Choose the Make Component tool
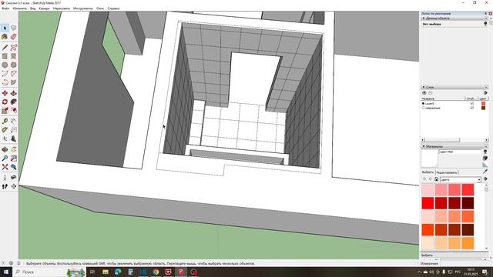 click(x=14, y=28)
